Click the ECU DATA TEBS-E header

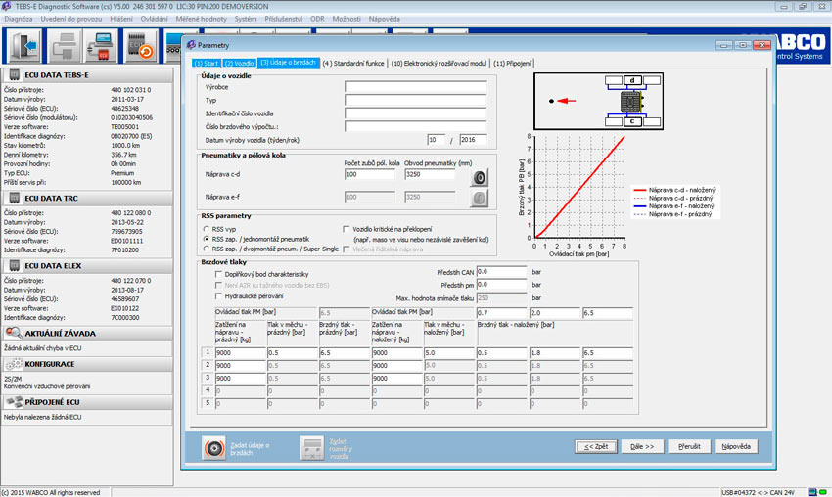tap(87, 75)
